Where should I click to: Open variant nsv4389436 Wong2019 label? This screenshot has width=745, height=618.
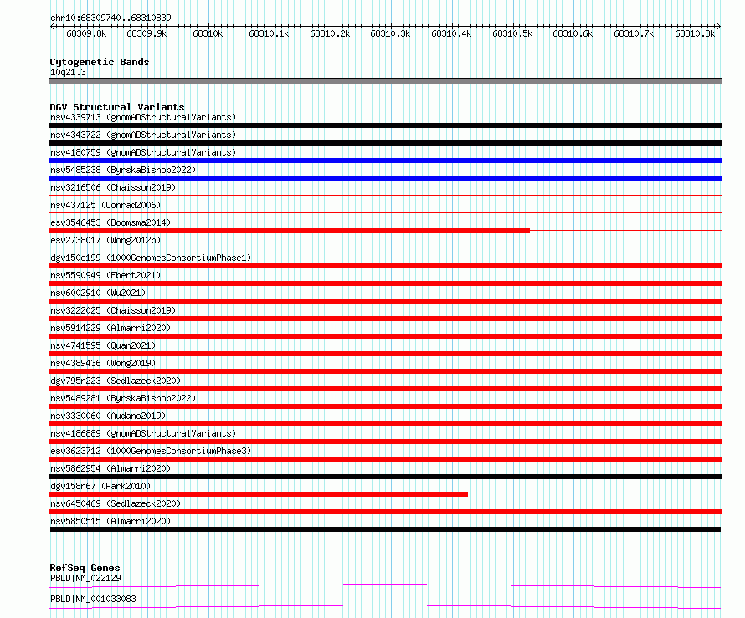[x=103, y=363]
